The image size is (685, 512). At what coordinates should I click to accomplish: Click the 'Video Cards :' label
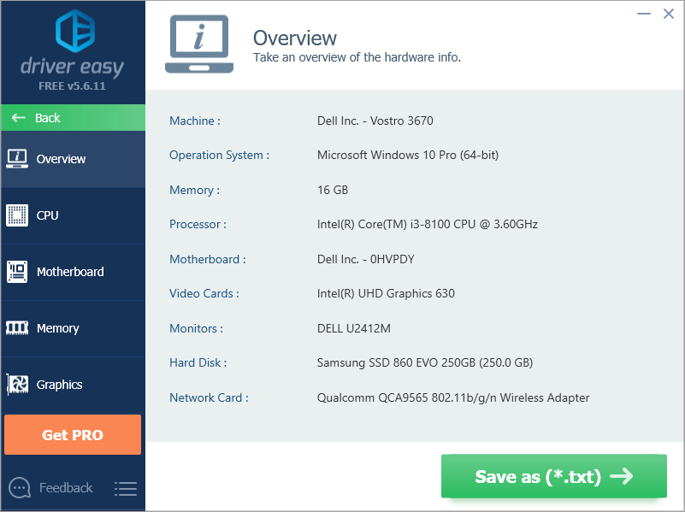pos(204,293)
